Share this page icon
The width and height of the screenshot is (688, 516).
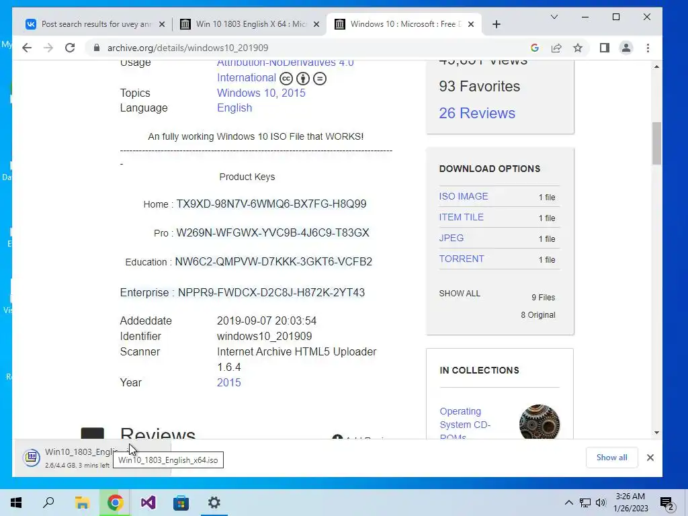556,48
